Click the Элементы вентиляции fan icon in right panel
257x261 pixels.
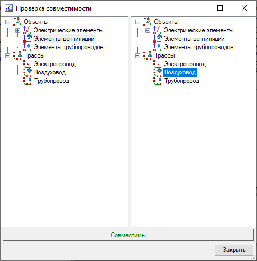158,39
